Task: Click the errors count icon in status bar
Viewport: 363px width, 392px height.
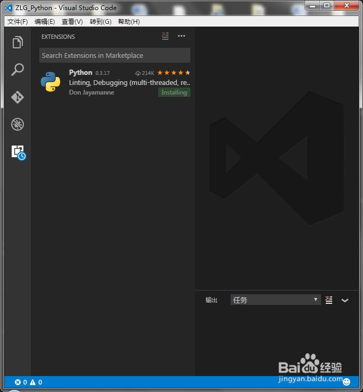Action: 18,382
